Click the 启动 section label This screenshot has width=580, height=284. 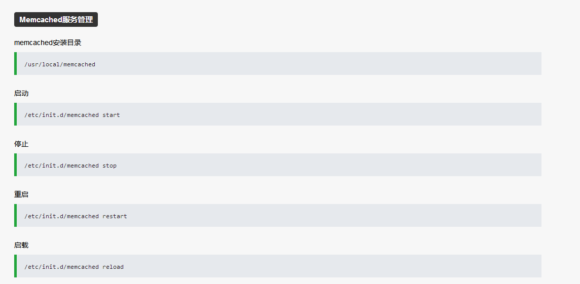coord(21,94)
